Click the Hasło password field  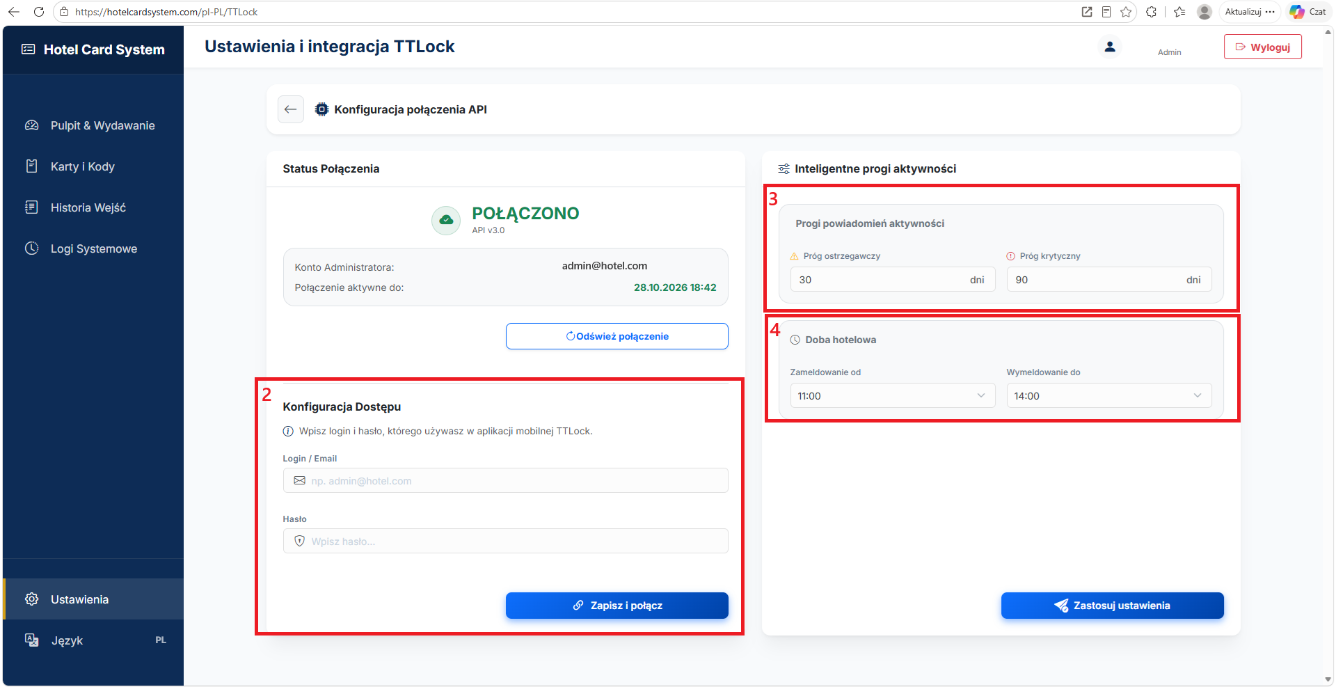505,541
